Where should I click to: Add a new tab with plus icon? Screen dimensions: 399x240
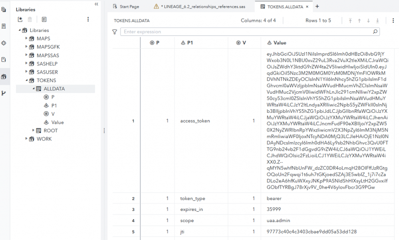point(317,7)
